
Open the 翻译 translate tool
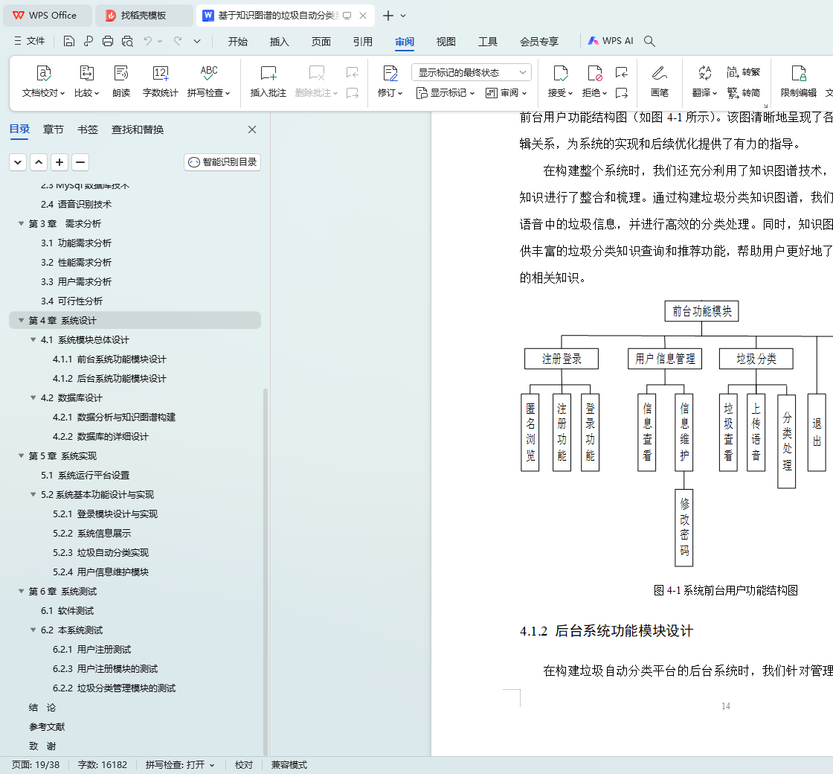(x=704, y=81)
